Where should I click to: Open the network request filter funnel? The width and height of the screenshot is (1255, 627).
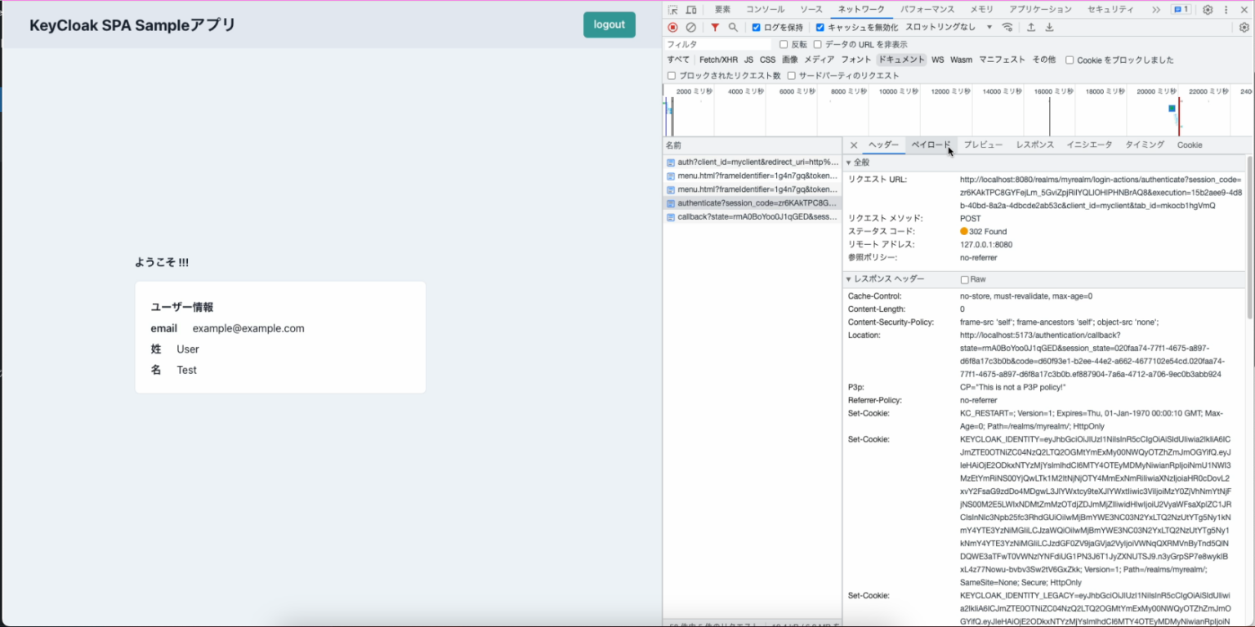(x=715, y=27)
